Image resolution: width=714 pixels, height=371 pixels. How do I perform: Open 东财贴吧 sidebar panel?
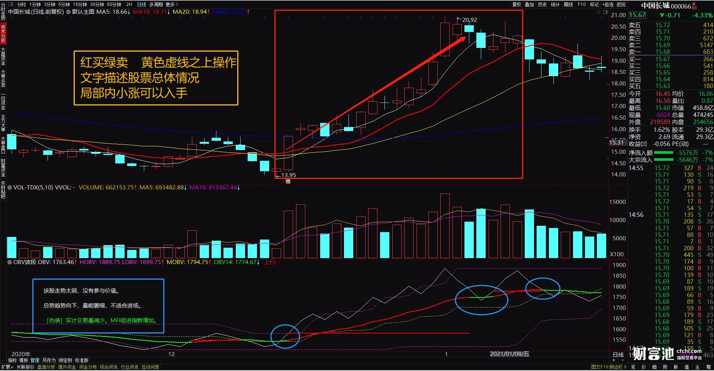pyautogui.click(x=3, y=190)
